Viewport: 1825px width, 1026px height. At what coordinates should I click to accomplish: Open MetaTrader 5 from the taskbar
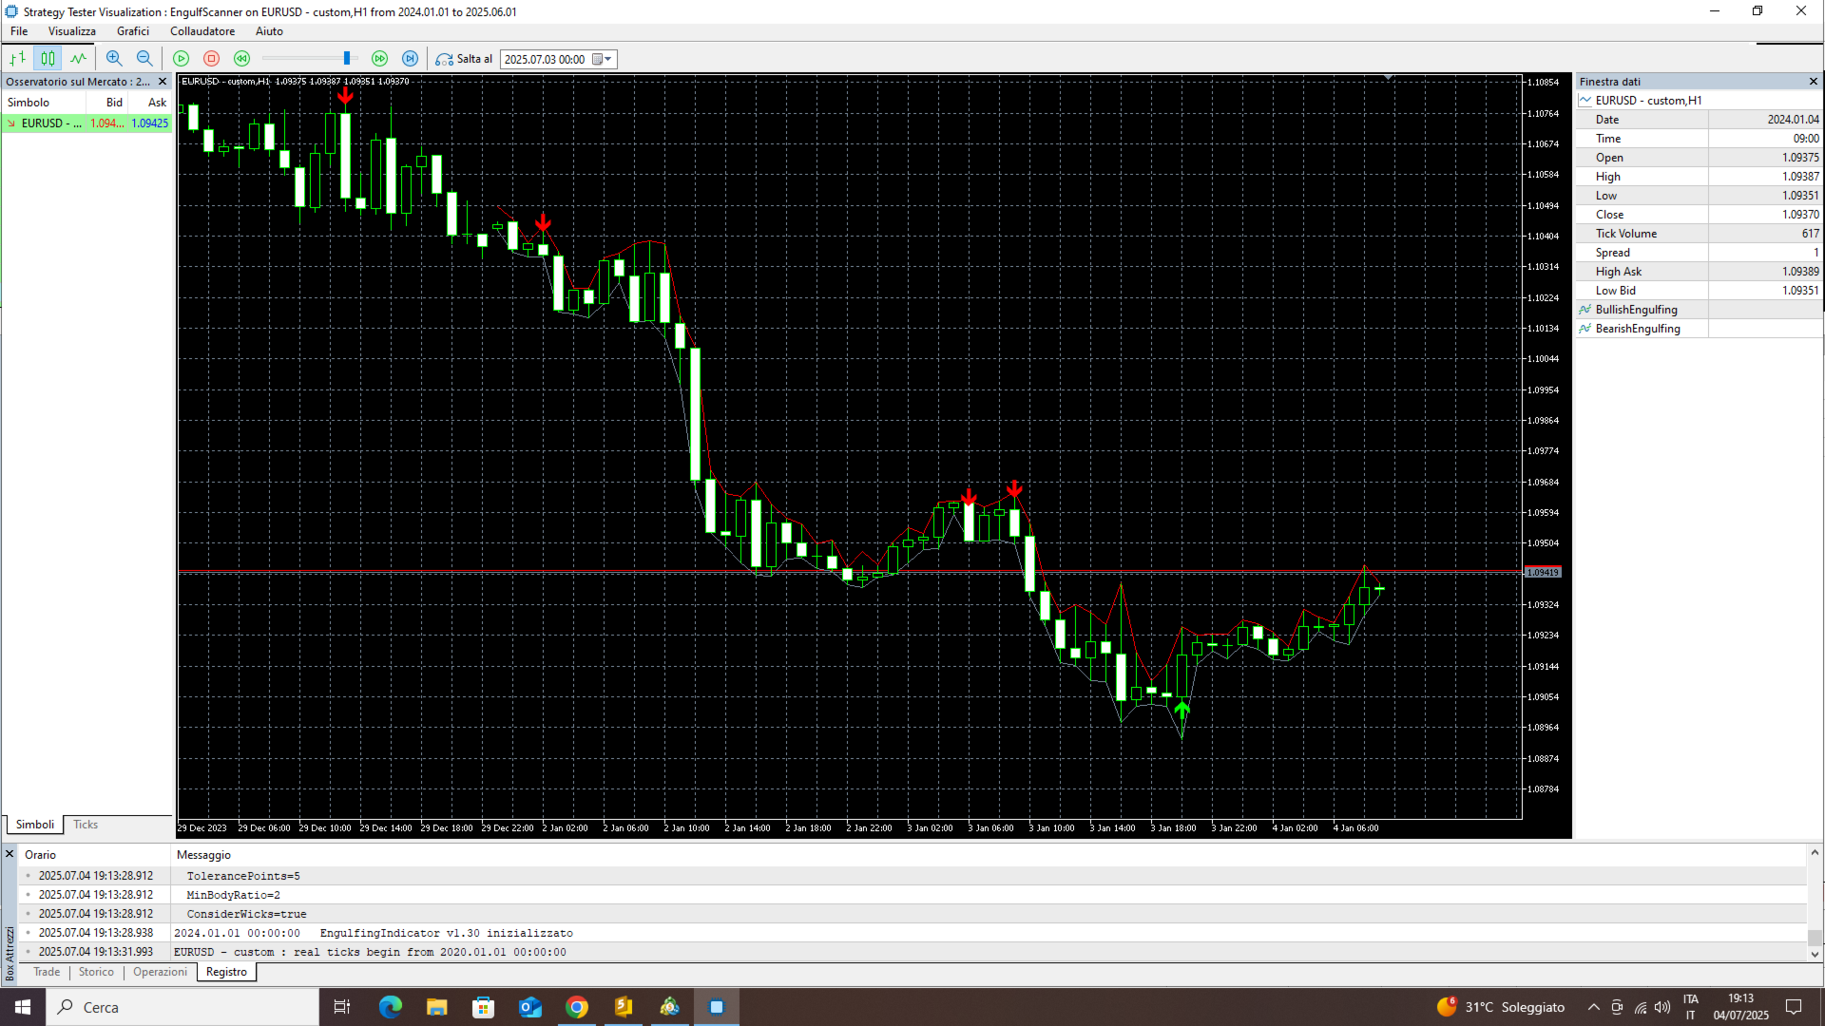[670, 1006]
